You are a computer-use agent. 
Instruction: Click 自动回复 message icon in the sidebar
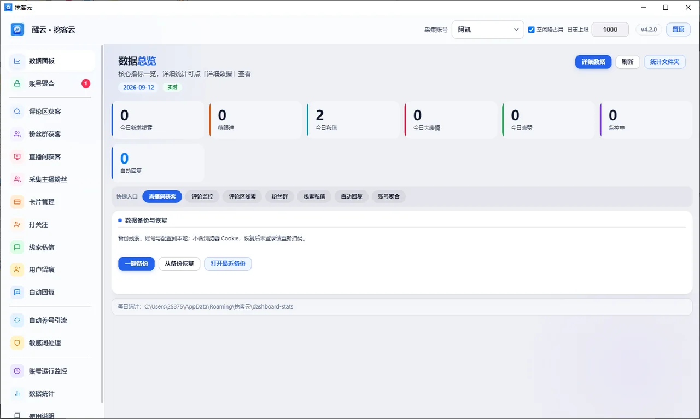(17, 292)
